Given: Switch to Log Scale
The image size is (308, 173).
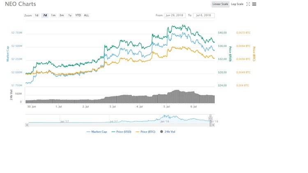Looking at the screenshot, I should (x=237, y=4).
